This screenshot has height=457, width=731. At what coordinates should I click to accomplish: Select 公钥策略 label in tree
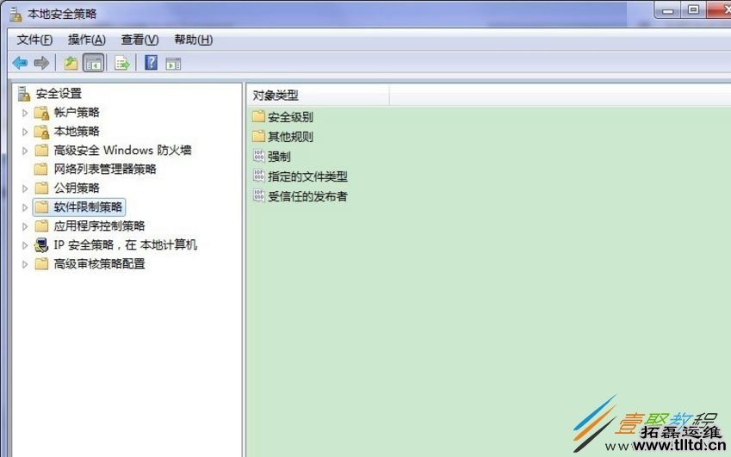[x=77, y=188]
